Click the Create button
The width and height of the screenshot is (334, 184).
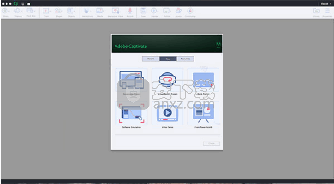211,143
